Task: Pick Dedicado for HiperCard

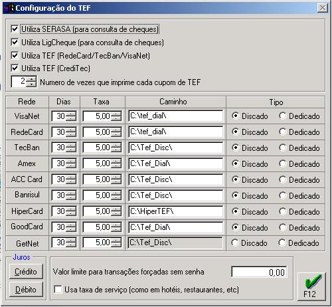Action: (283, 211)
